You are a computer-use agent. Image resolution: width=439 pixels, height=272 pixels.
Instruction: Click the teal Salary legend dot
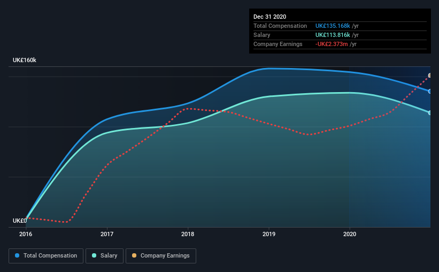tap(94, 255)
